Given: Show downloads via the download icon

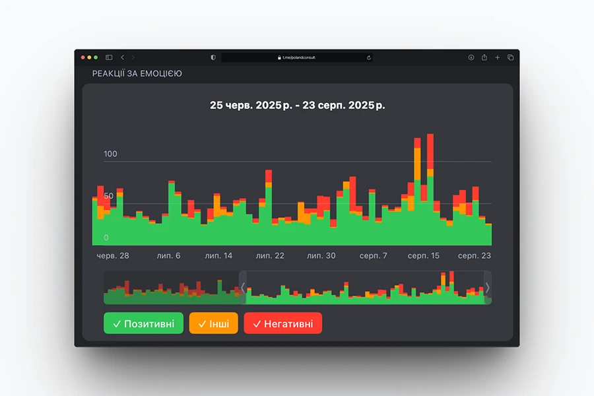Looking at the screenshot, I should [x=471, y=57].
